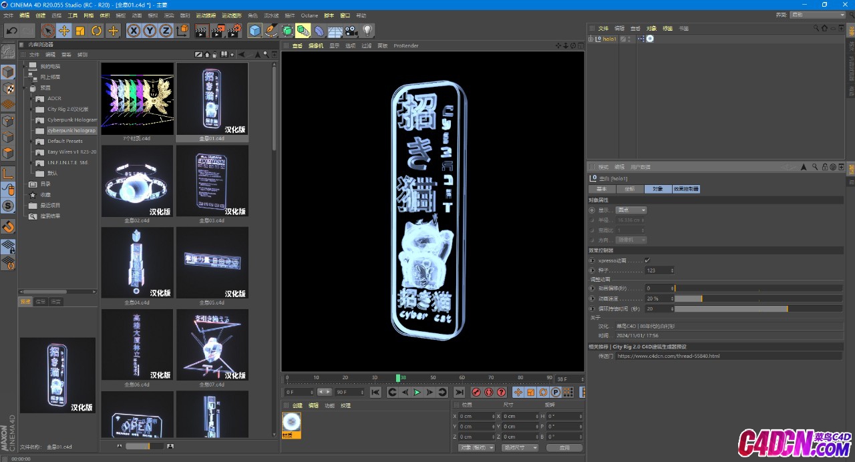The image size is (855, 462).
Task: Switch to the 效果控制器 attribute tab
Action: [x=686, y=189]
